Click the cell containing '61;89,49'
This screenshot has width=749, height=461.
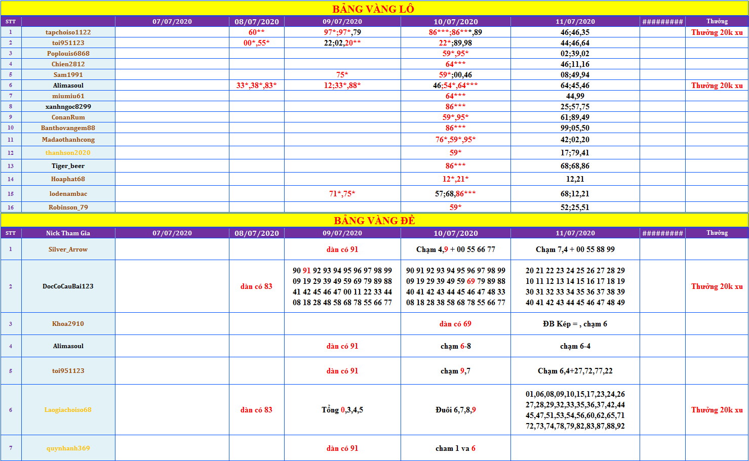pyautogui.click(x=575, y=117)
